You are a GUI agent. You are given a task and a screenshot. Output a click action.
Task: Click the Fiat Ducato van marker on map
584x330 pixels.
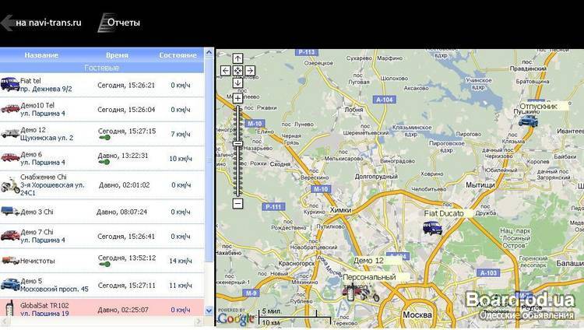(432, 227)
